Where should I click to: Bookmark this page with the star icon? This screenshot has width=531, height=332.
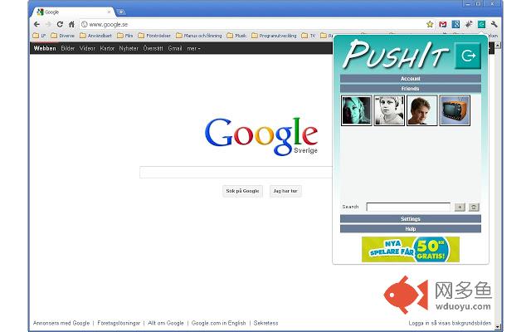(430, 24)
